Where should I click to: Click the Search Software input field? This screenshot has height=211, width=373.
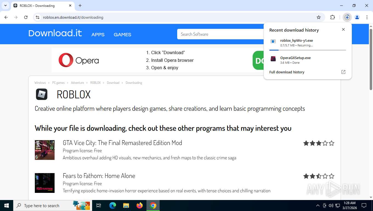[x=220, y=34]
